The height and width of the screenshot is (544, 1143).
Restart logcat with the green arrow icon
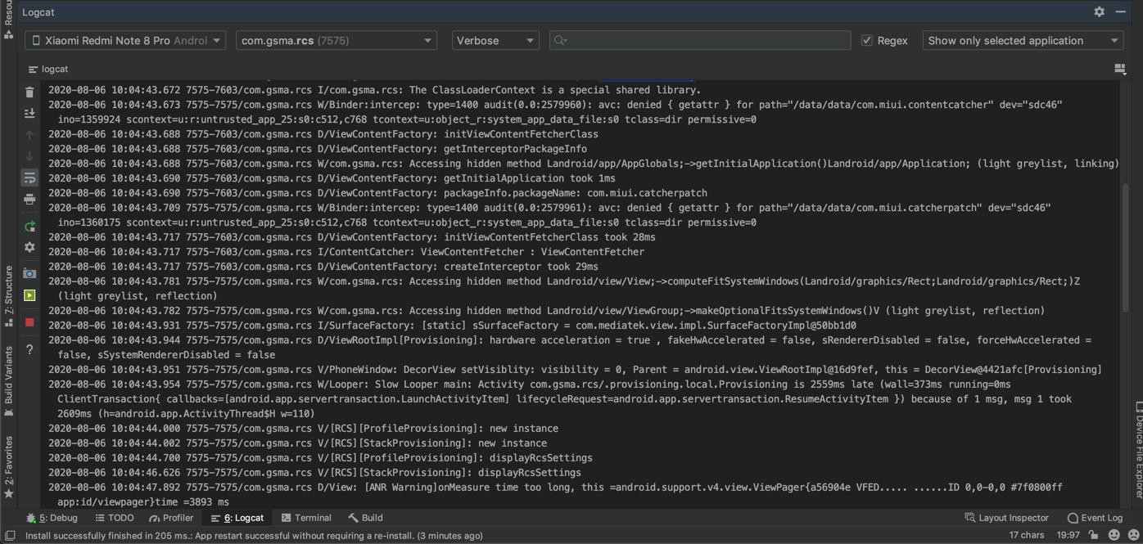[x=30, y=226]
